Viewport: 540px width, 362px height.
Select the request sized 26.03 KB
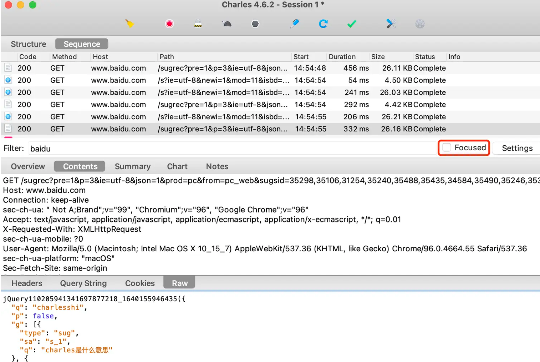pos(270,92)
